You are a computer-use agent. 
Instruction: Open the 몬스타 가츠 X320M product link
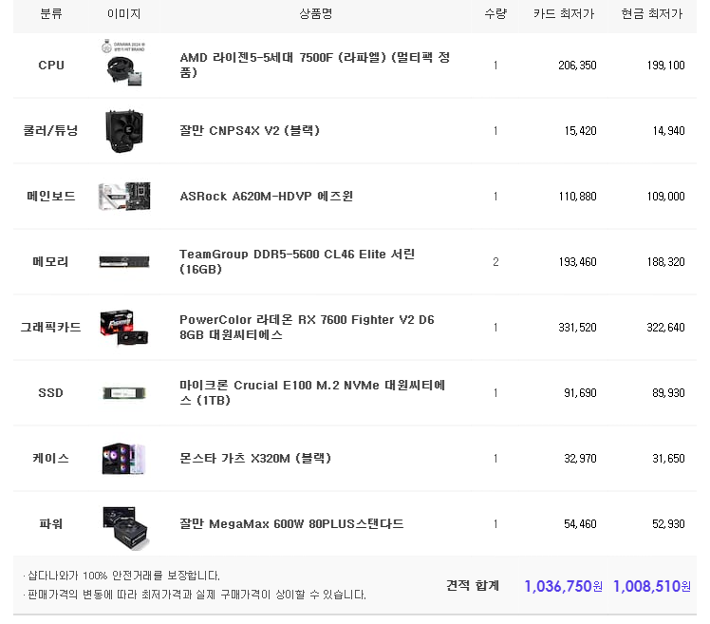(x=255, y=458)
